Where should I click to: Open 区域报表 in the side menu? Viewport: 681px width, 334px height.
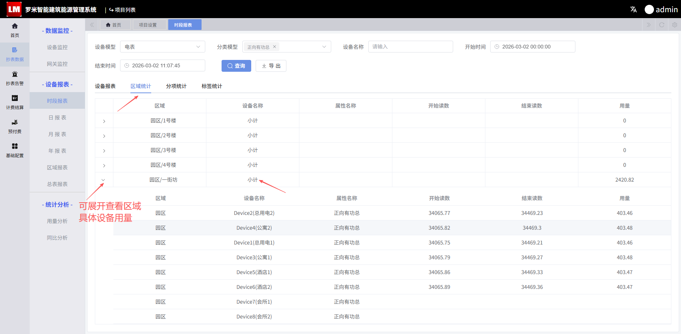coord(57,168)
